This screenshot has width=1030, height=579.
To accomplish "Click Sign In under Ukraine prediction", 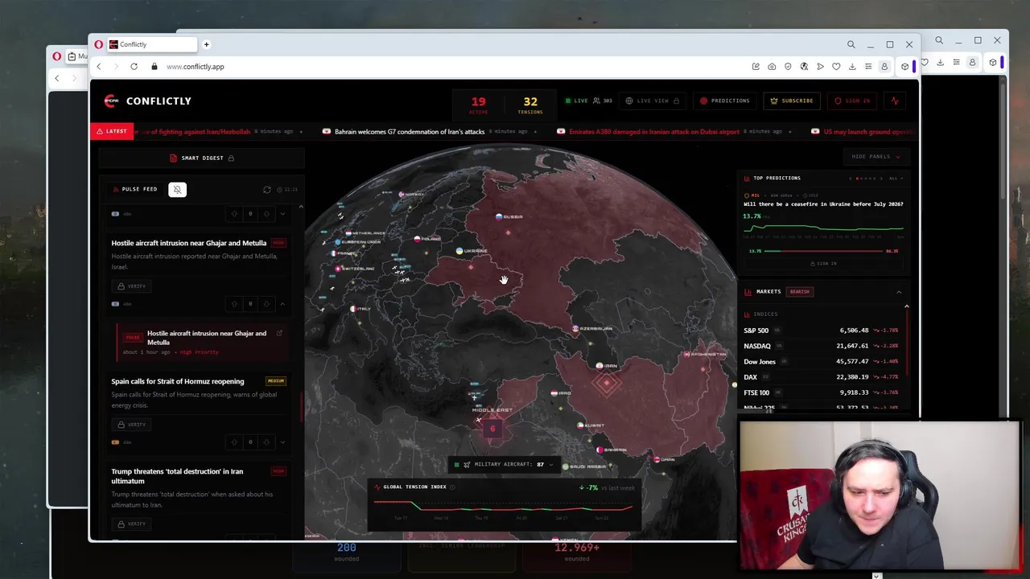I will pos(823,264).
